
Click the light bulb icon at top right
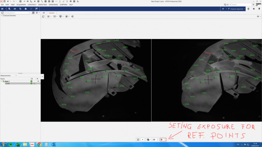[x=259, y=9]
